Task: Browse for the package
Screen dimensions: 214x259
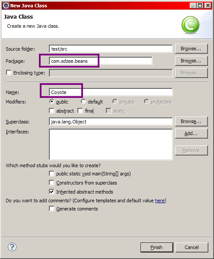Action: point(191,61)
